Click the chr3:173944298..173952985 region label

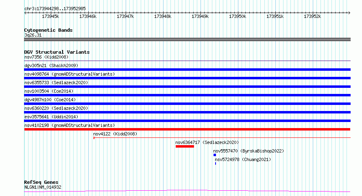[55, 9]
